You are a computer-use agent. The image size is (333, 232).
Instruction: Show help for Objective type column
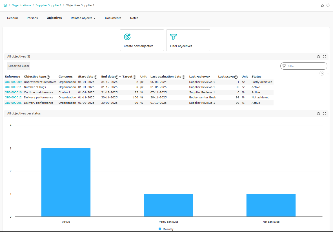pyautogui.click(x=48, y=77)
